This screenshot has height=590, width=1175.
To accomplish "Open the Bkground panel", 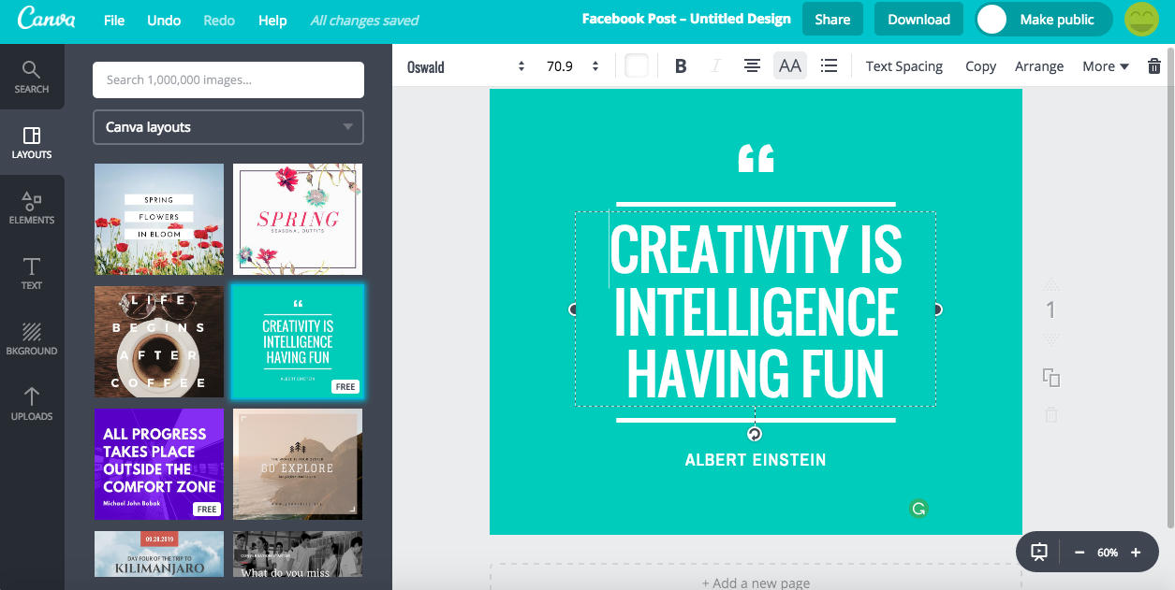I will 32,338.
